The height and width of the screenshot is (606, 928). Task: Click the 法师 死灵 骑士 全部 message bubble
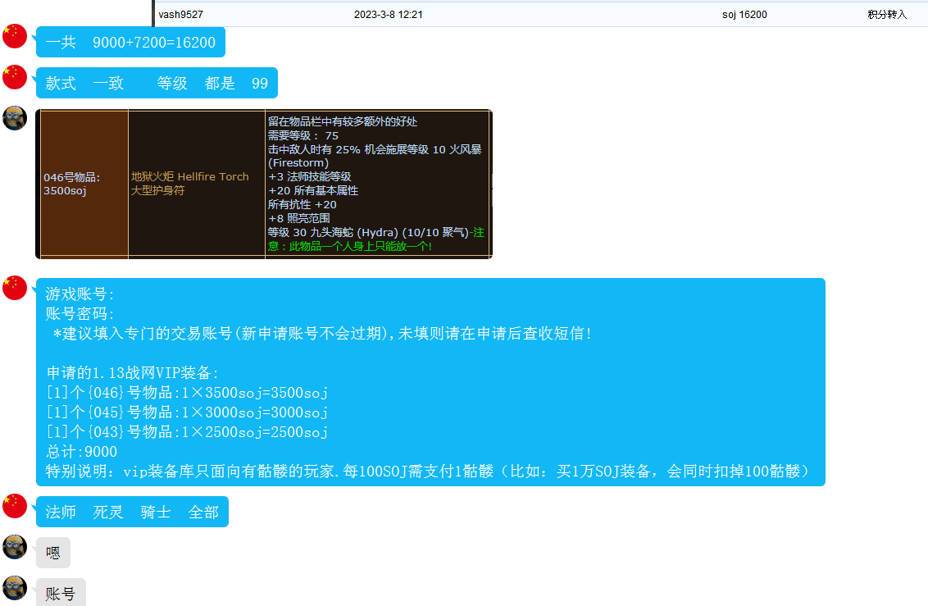tap(132, 512)
